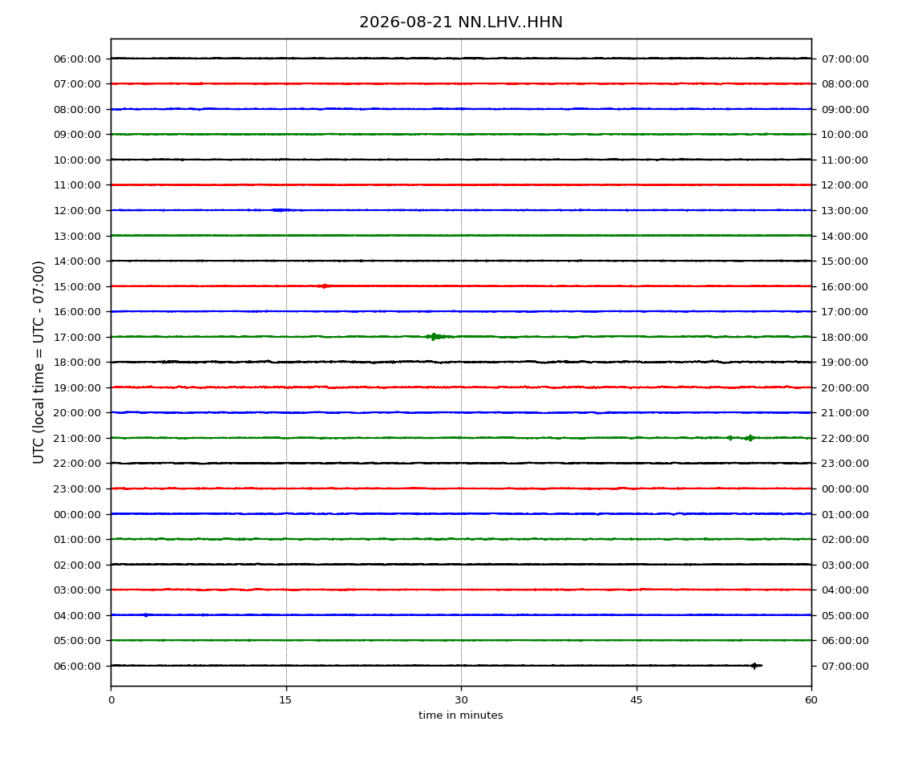
Task: Click the 19:00:00 red trace line
Action: [461, 387]
